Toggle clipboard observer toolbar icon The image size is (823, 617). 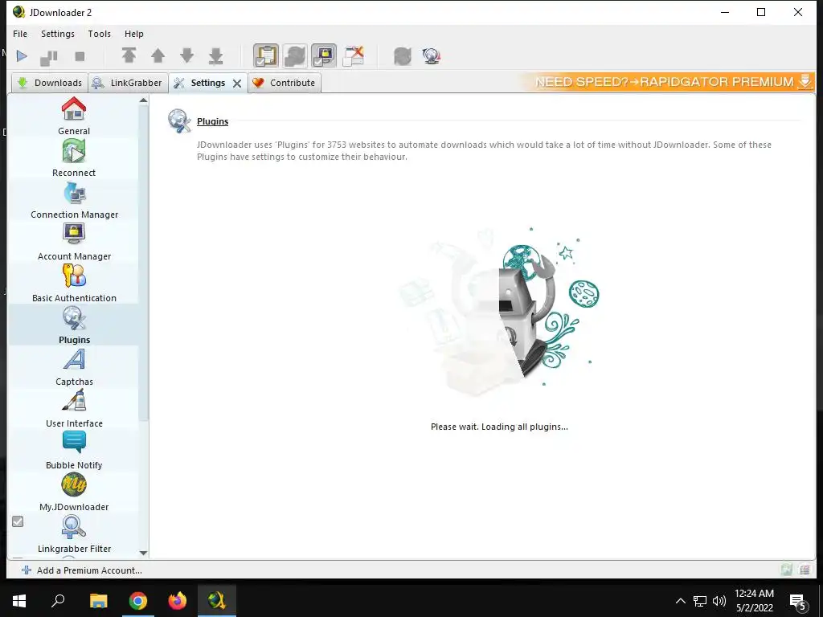(266, 55)
